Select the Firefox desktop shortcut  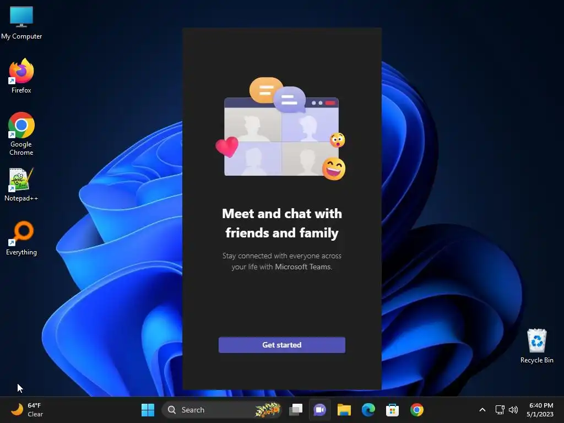click(x=21, y=76)
